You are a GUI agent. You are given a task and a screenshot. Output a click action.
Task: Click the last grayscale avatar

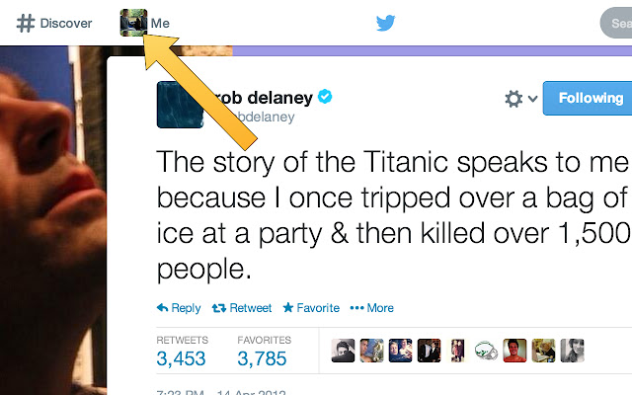(x=572, y=351)
